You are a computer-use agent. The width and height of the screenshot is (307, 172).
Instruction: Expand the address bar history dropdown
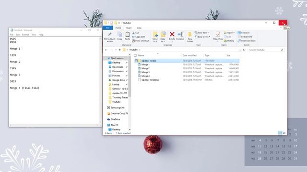(240, 50)
